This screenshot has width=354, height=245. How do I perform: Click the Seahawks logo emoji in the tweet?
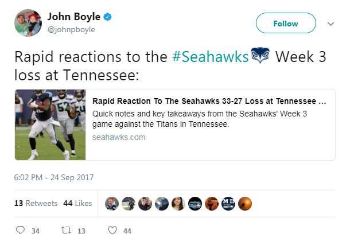tap(260, 57)
